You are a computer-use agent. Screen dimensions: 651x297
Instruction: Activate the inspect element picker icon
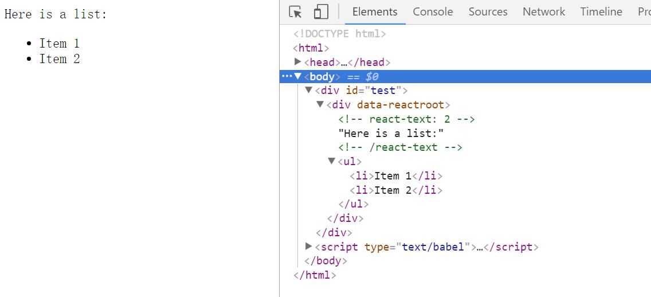[295, 12]
